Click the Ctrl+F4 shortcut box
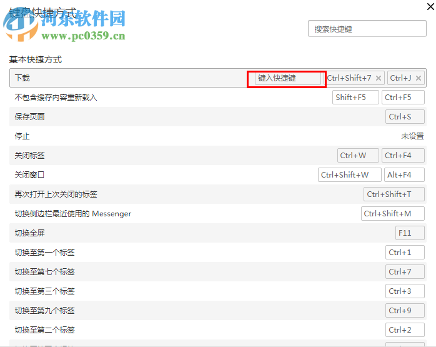This screenshot has width=436, height=347. pos(403,155)
